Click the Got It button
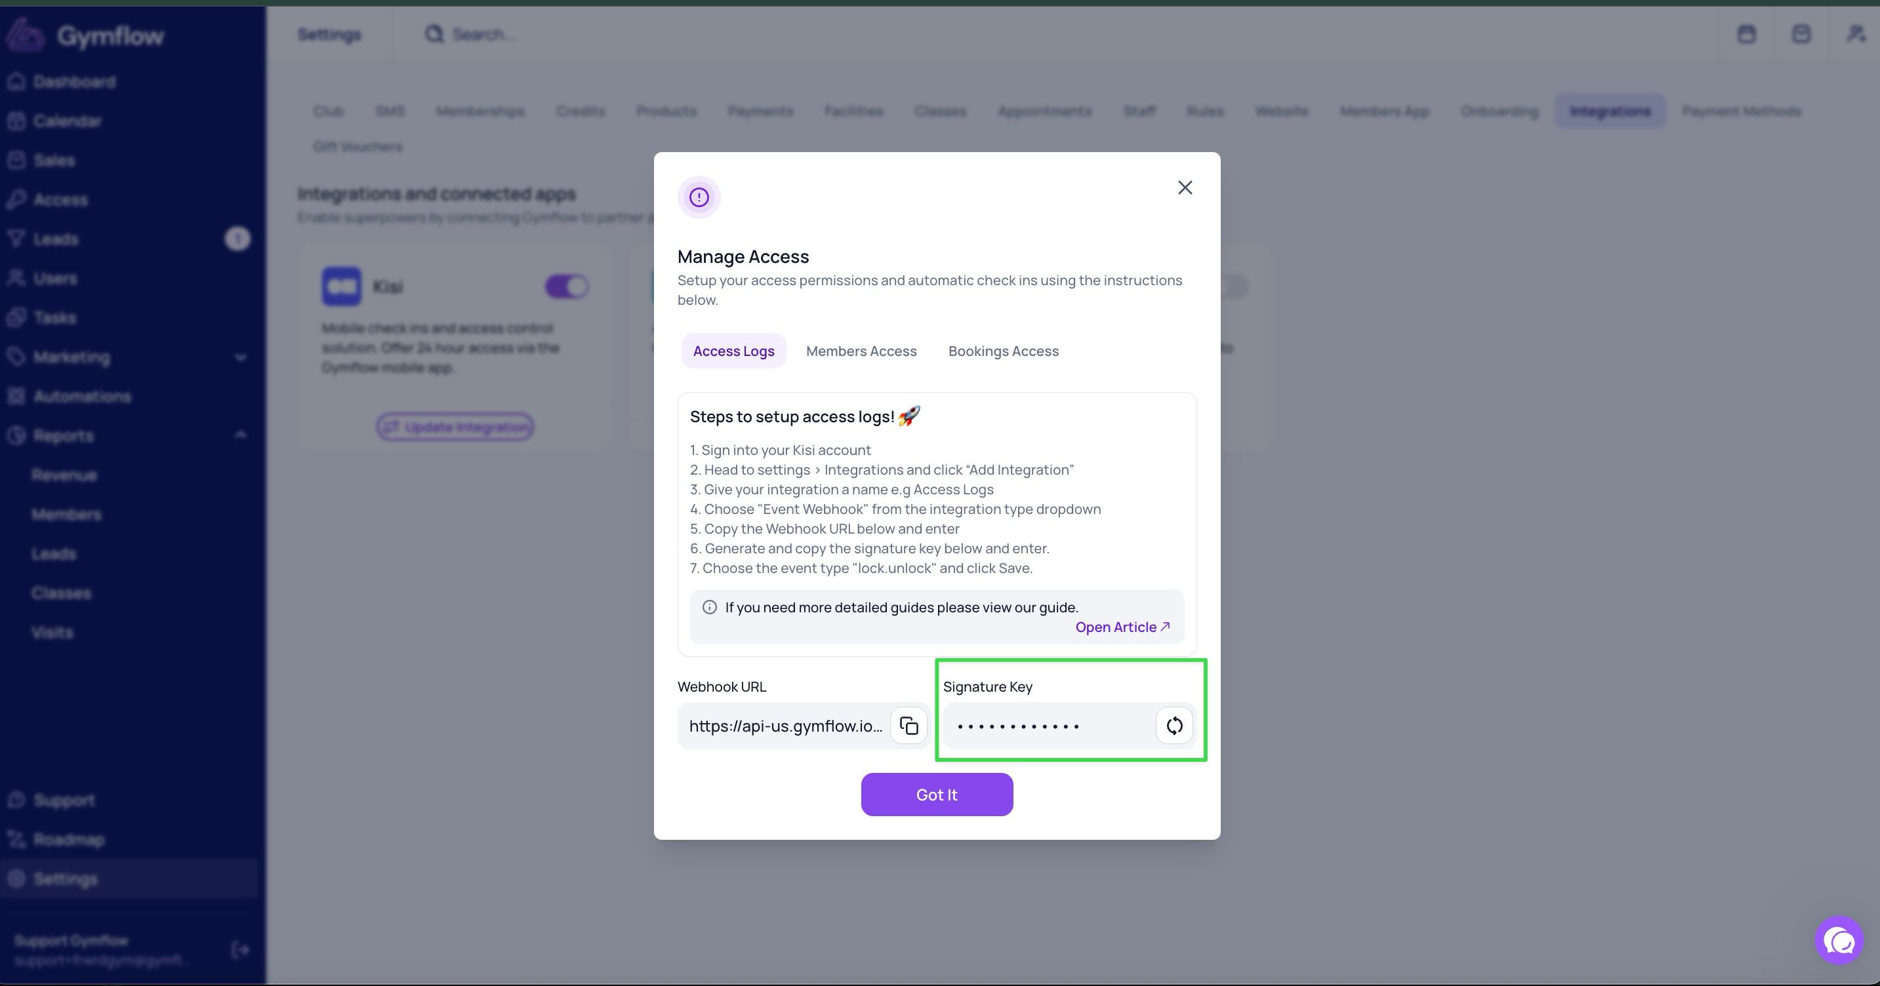This screenshot has height=986, width=1880. tap(937, 795)
